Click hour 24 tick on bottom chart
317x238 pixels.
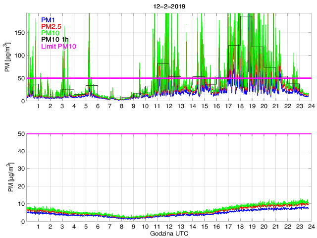[311, 227]
